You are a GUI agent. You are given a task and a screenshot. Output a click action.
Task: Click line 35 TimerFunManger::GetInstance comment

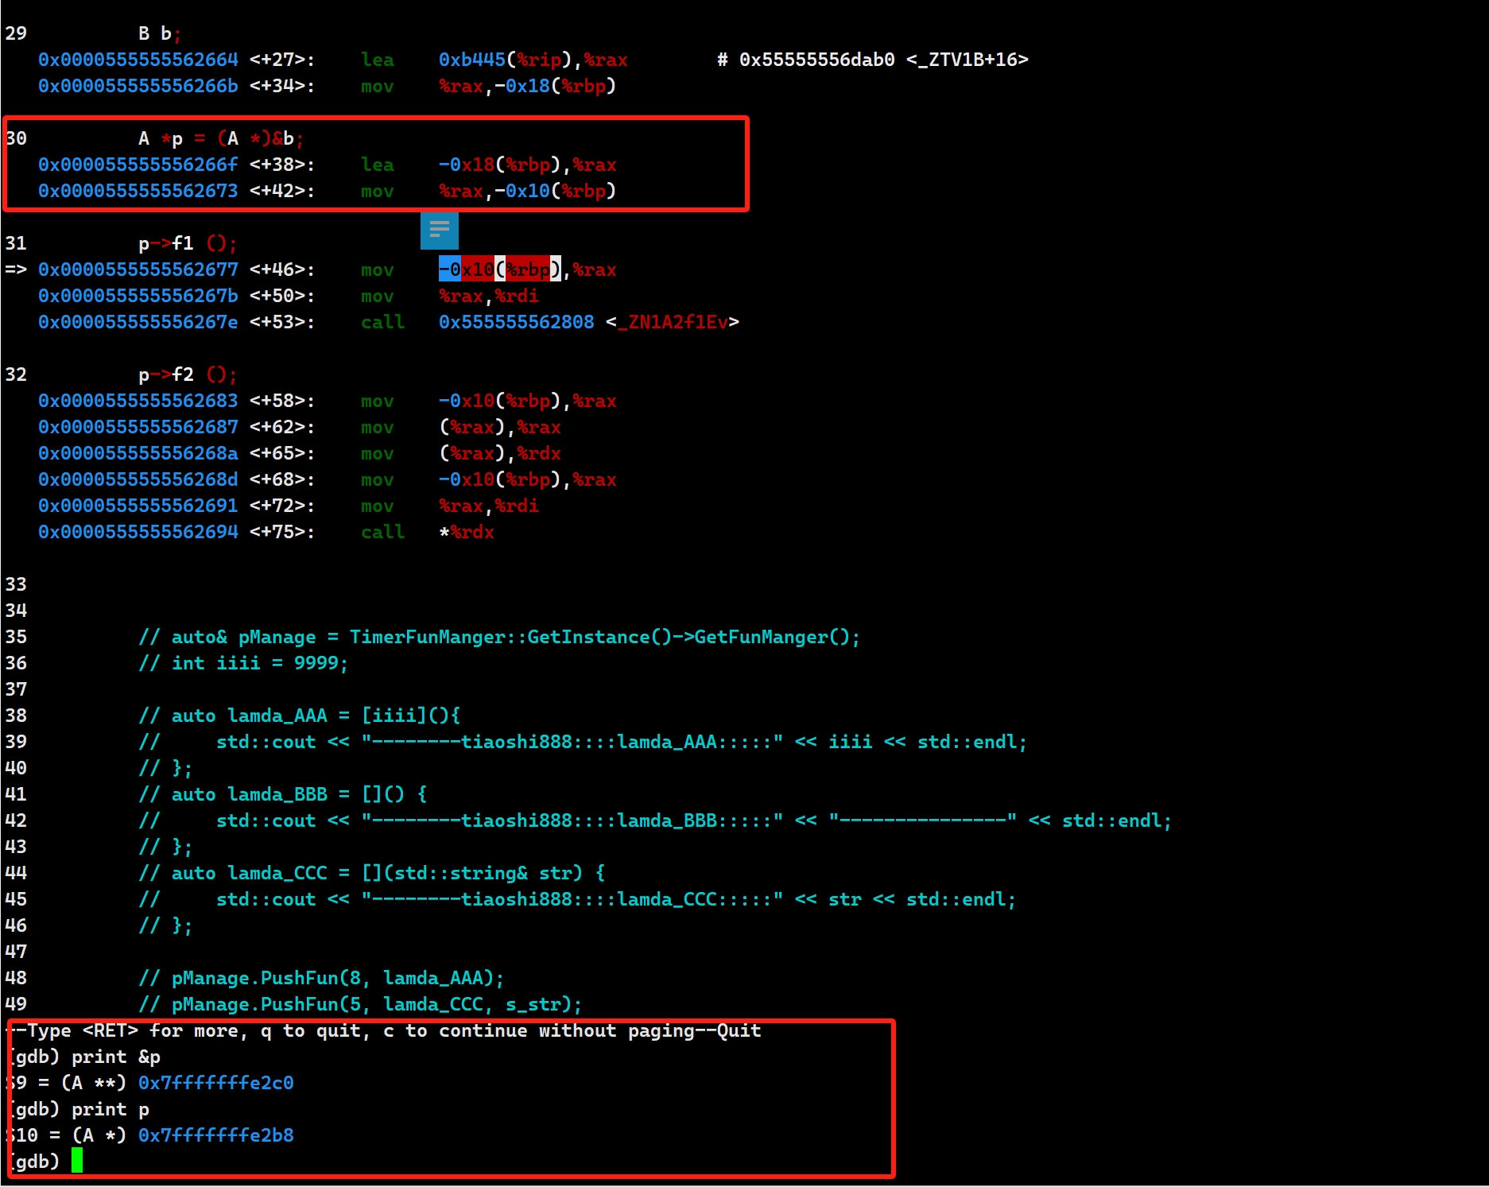[x=499, y=637]
